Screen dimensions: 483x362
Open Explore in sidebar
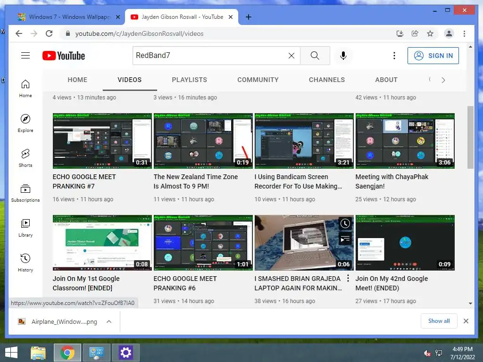pos(25,123)
